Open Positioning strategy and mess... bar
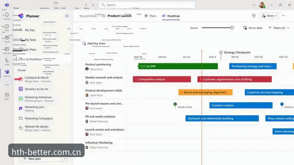Viewport: 294px width, 165px height. tap(253, 66)
